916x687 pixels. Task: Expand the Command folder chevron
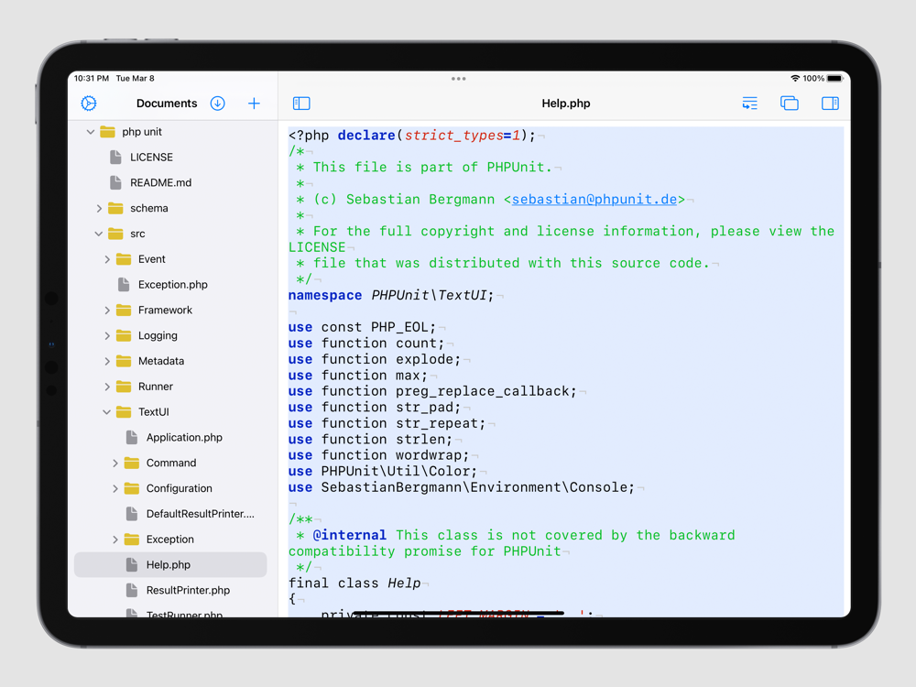click(x=115, y=463)
